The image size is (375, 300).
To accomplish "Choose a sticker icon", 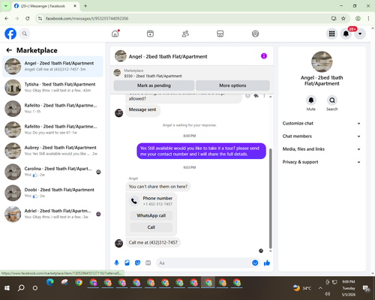I will [137, 262].
